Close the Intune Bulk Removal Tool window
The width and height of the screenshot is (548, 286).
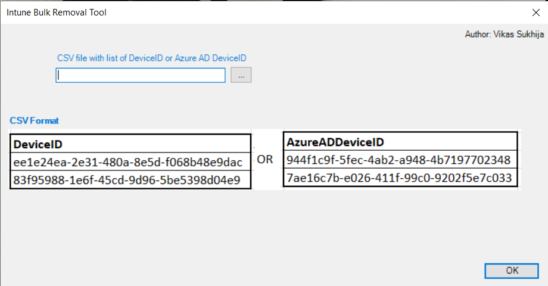[534, 12]
